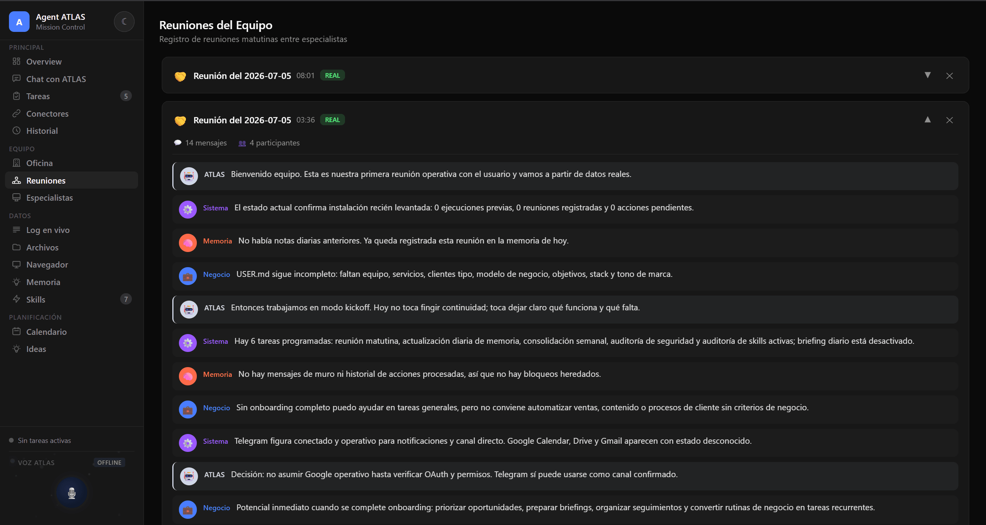
Task: Toggle dark mode with the moon icon
Action: click(x=124, y=22)
